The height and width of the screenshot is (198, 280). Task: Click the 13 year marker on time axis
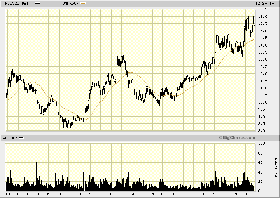click(8, 194)
